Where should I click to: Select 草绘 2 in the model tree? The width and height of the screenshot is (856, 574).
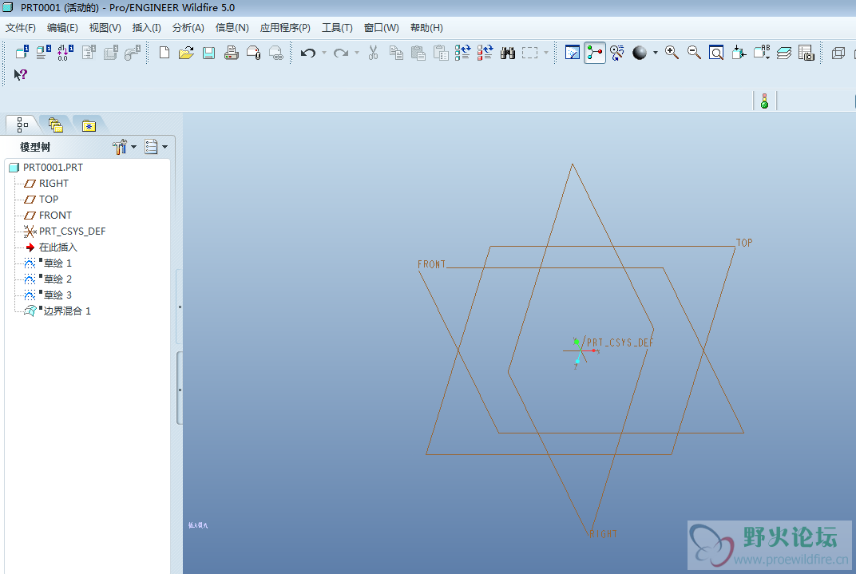tap(48, 279)
